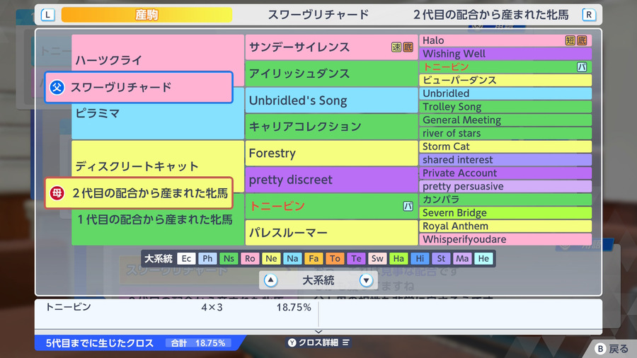This screenshot has width=637, height=358.
Task: Click the 戻る back button
Action: click(613, 349)
